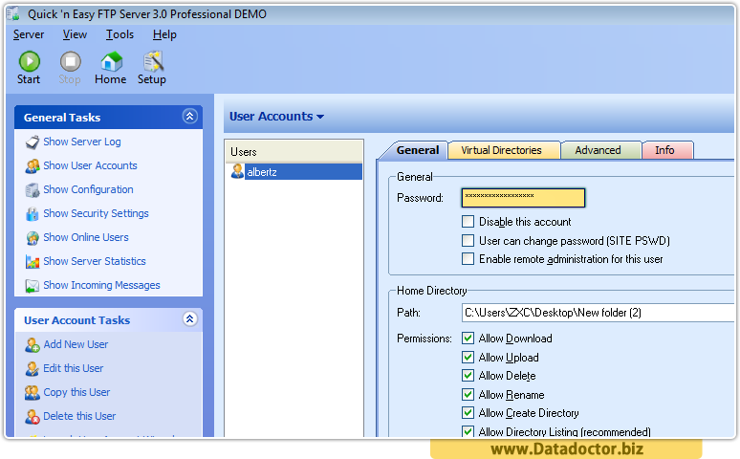Click the Show Server Statistics link
Image resolution: width=740 pixels, height=459 pixels.
click(95, 261)
